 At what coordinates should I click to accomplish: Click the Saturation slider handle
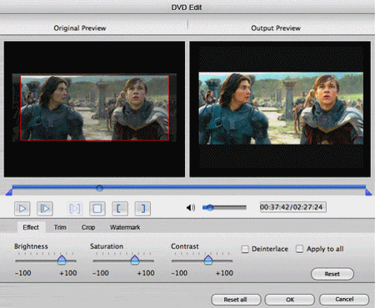(135, 260)
